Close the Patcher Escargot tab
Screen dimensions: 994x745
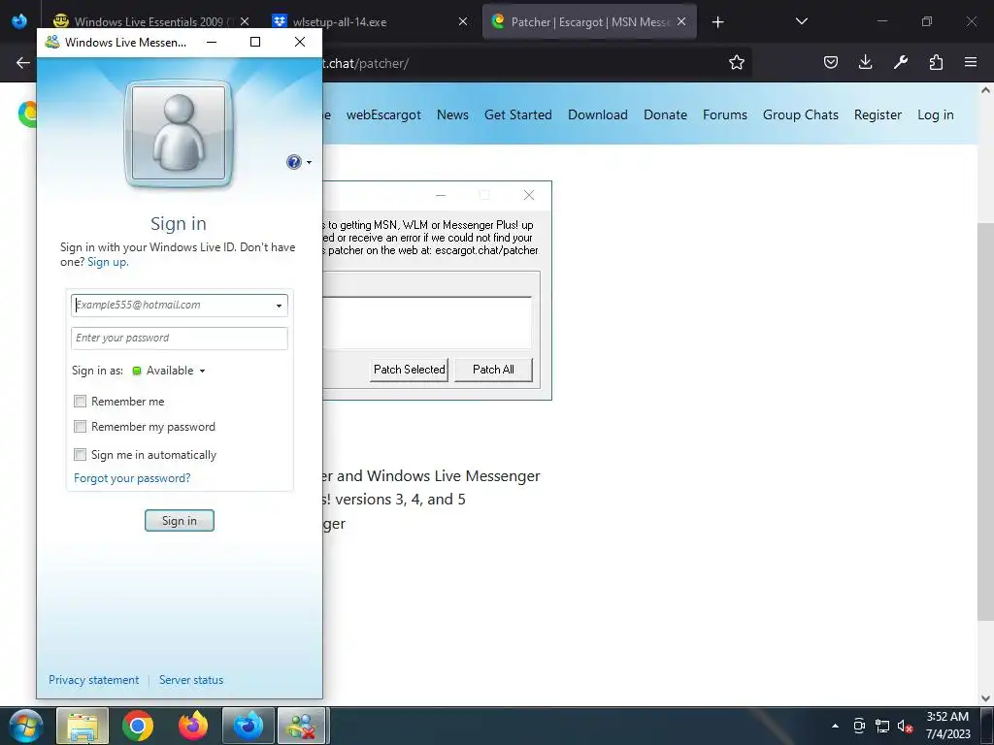(x=680, y=21)
